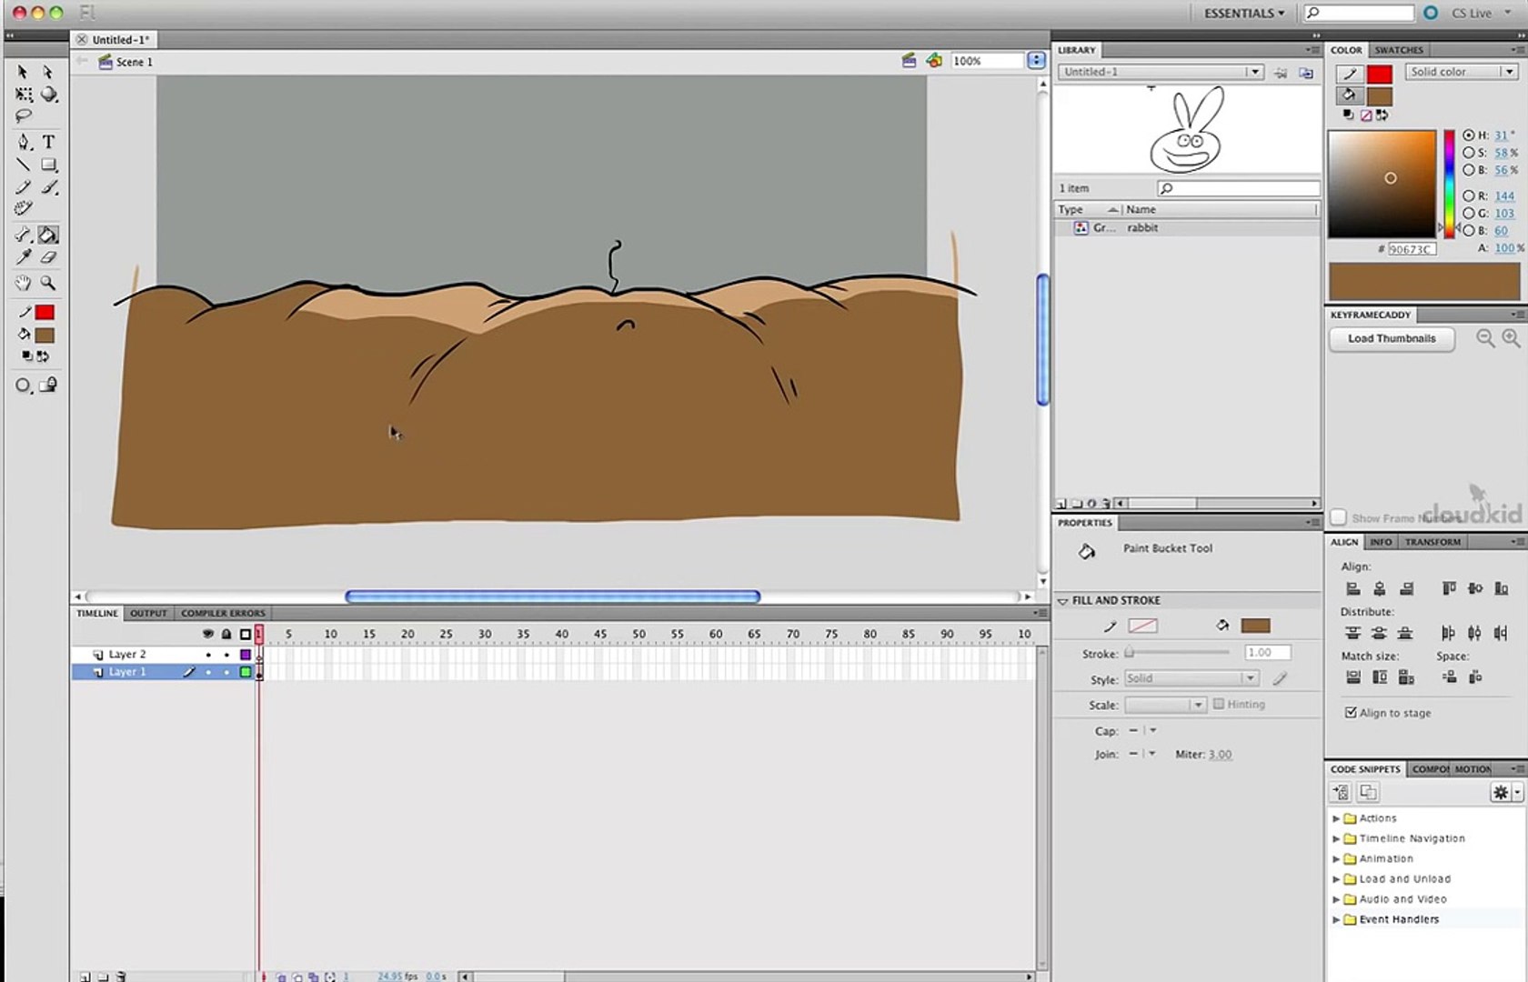Image resolution: width=1528 pixels, height=982 pixels.
Task: Select the Text tool
Action: [48, 142]
